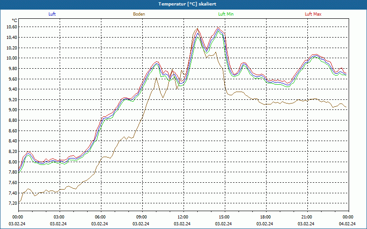Click the 7,60 y-axis value

pos(13,182)
